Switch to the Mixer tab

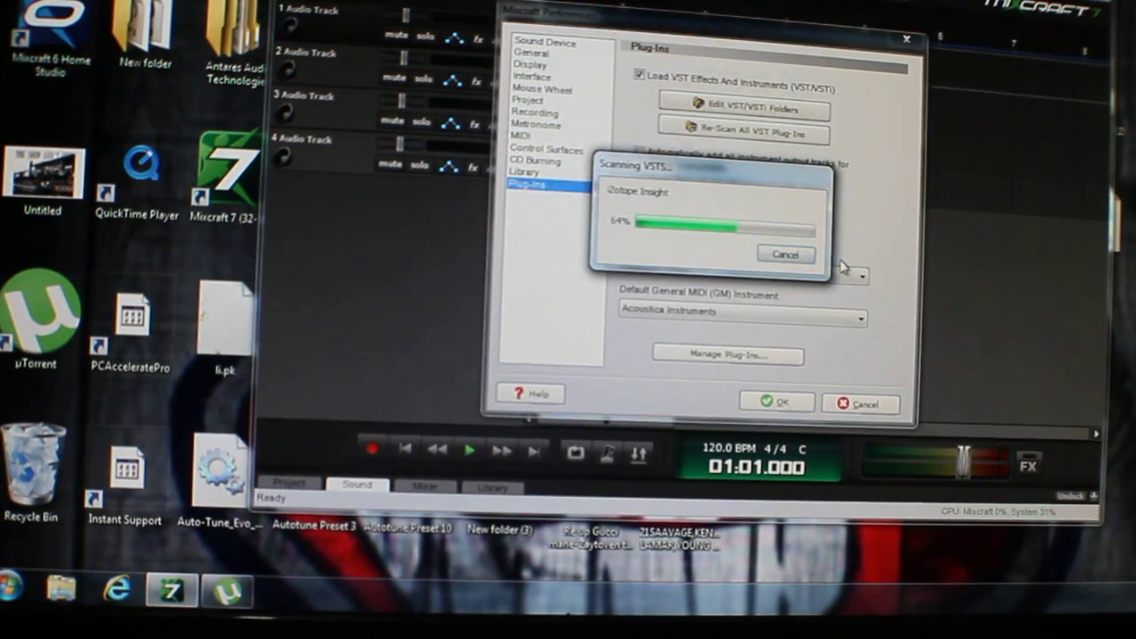tap(425, 486)
